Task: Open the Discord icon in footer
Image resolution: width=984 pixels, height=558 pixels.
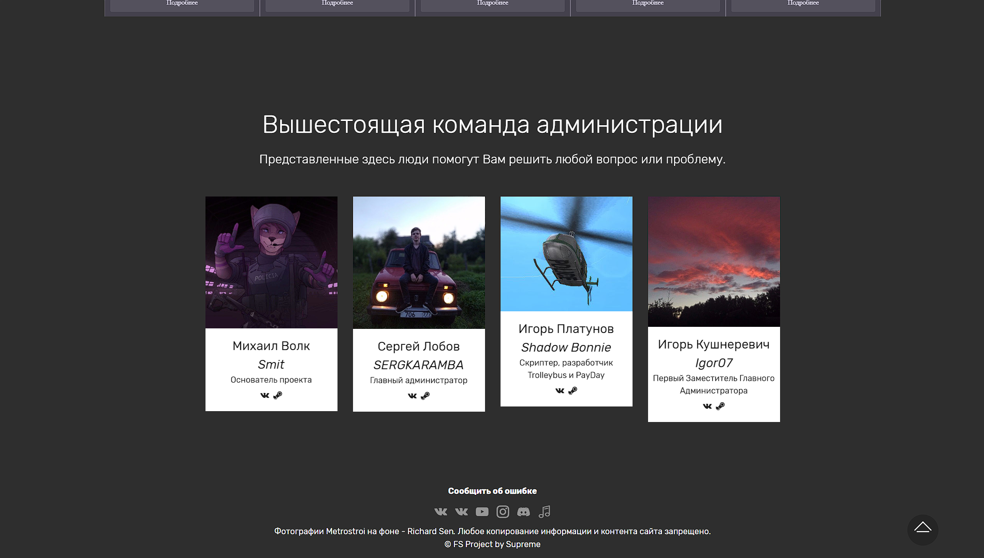Action: point(523,512)
